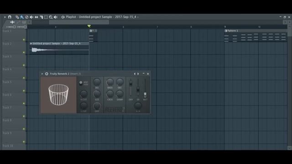The width and height of the screenshot is (292, 164).
Task: Open Fruity Reeverb 2 gear settings
Action: 47,74
